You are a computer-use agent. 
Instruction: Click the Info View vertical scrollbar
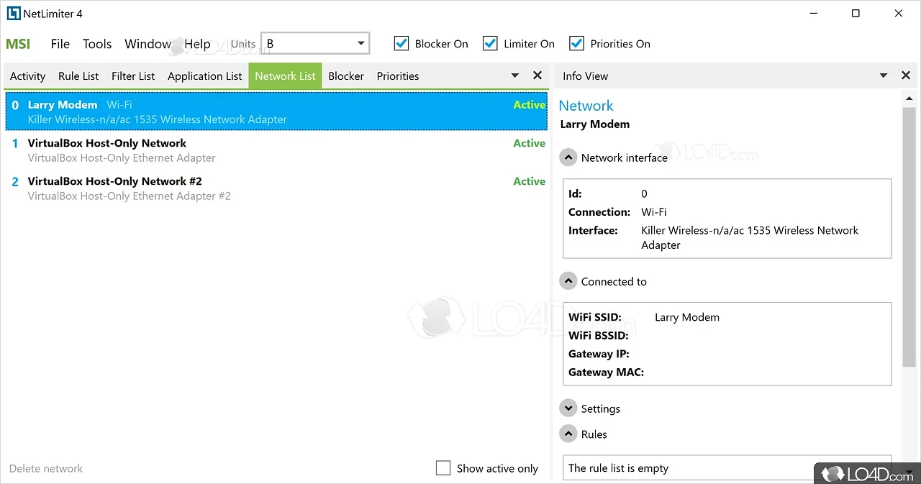(x=909, y=237)
